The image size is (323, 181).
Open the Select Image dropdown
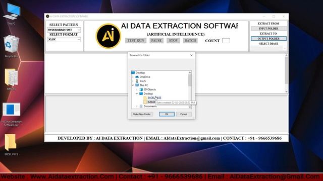pos(268,48)
